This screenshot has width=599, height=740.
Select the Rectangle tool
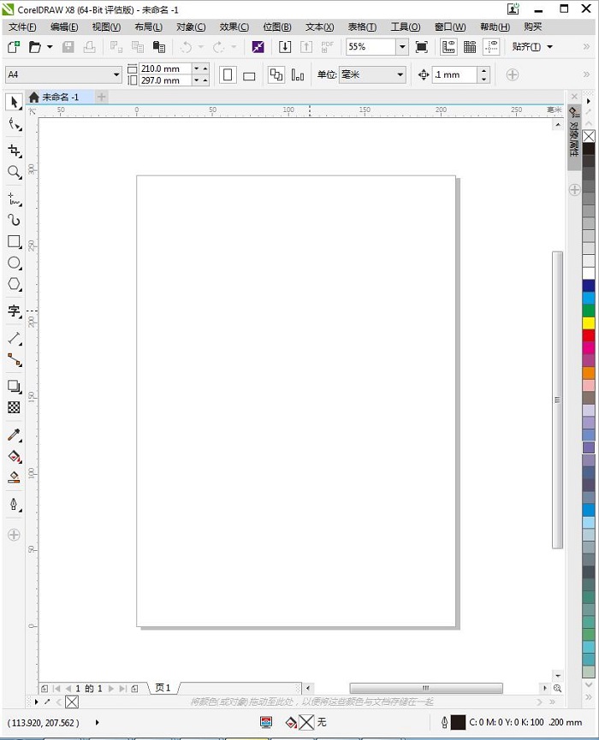click(15, 241)
